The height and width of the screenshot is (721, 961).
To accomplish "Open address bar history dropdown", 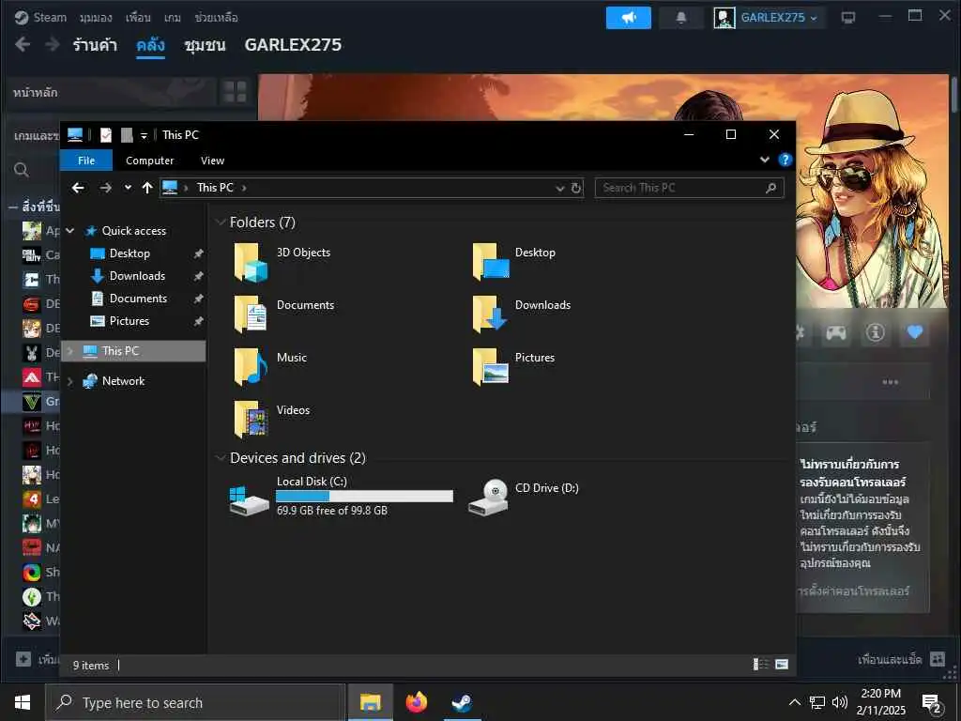I will click(559, 188).
